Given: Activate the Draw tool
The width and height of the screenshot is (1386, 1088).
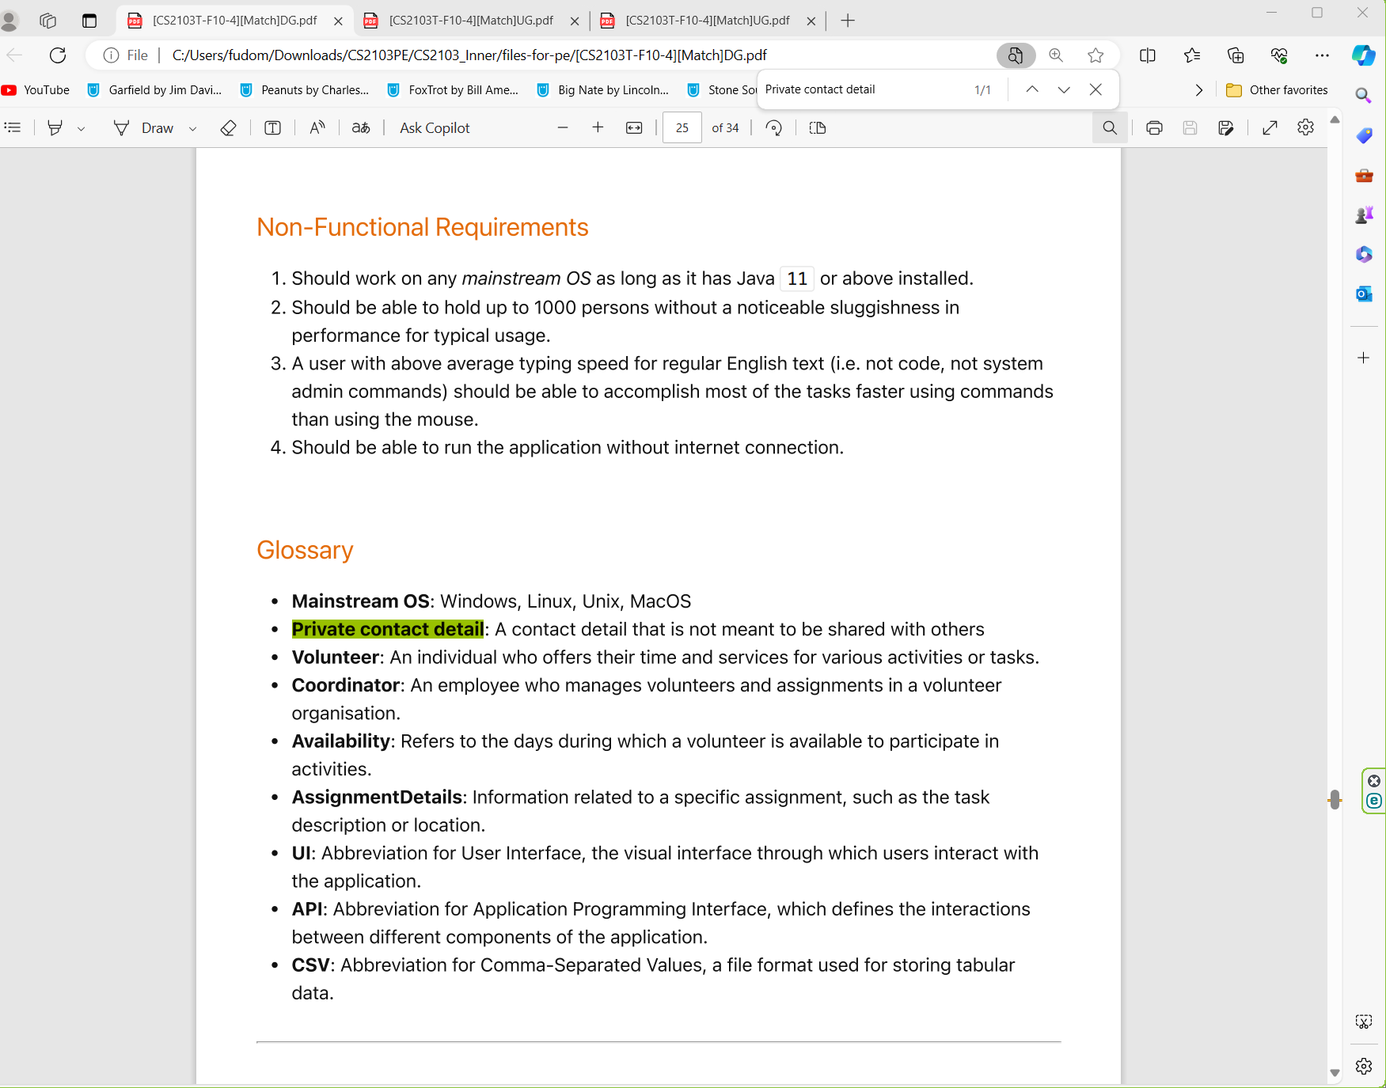Looking at the screenshot, I should point(144,127).
